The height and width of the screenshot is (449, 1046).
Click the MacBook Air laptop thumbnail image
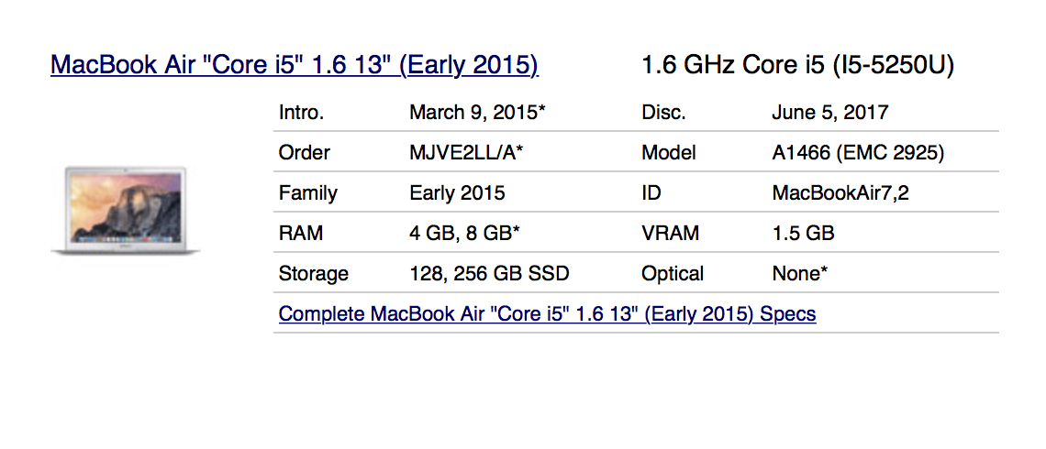(126, 211)
